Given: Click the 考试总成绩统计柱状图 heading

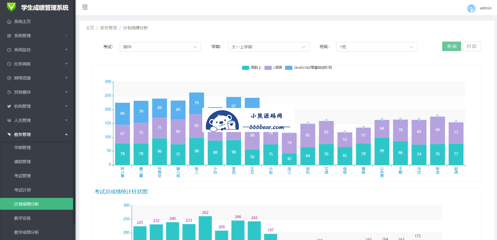Looking at the screenshot, I should (121, 192).
